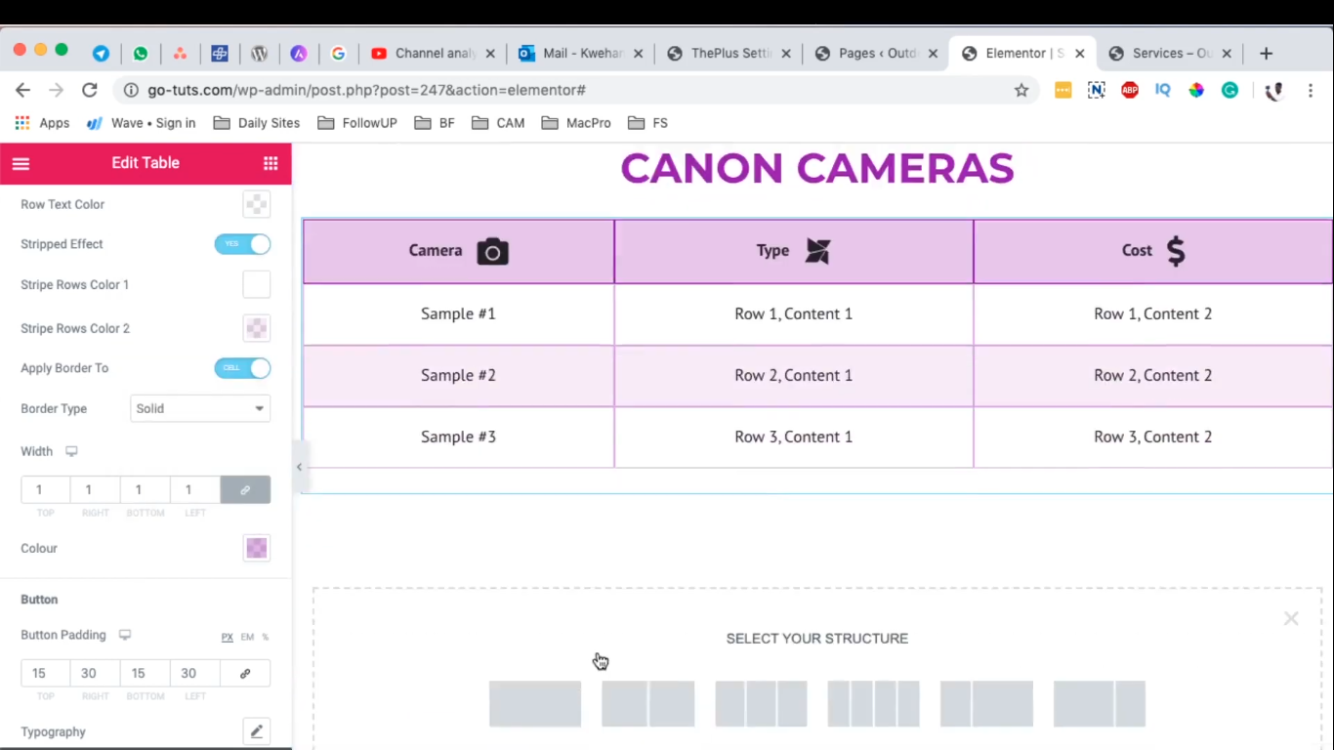Screen dimensions: 1334x750
Task: Click the Button Padding TOP input field
Action: coord(46,673)
